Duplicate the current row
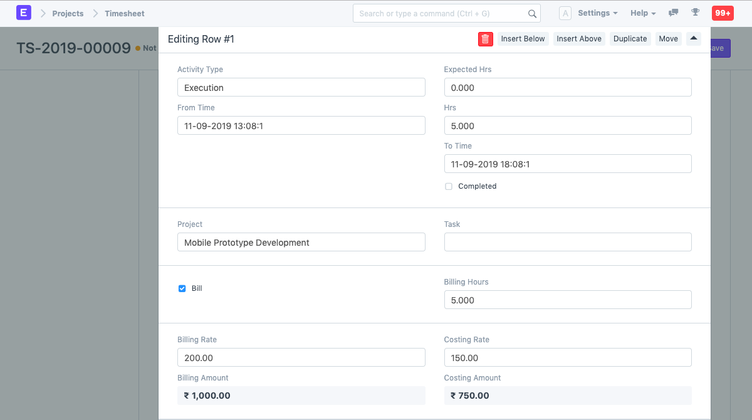The height and width of the screenshot is (420, 752). (x=630, y=38)
